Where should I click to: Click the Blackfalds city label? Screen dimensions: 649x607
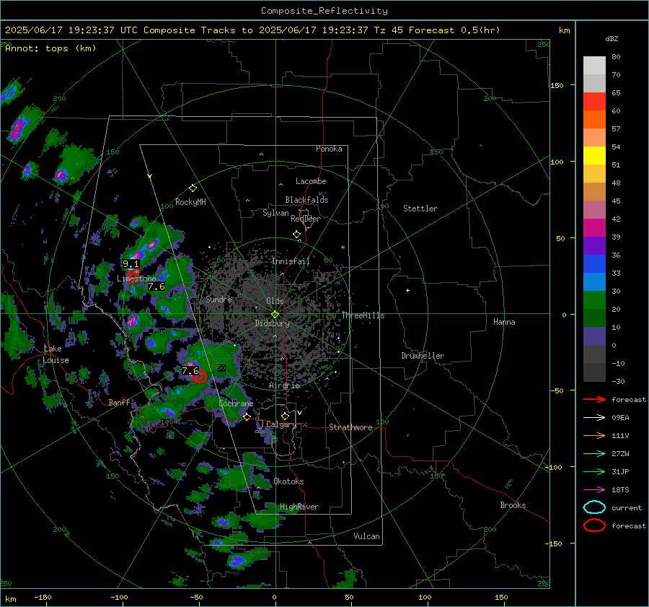306,200
